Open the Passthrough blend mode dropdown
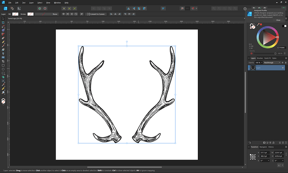The width and height of the screenshot is (288, 173). pos(272,63)
